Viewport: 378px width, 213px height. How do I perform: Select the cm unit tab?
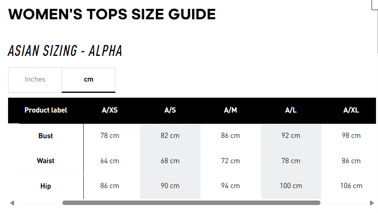pyautogui.click(x=89, y=80)
